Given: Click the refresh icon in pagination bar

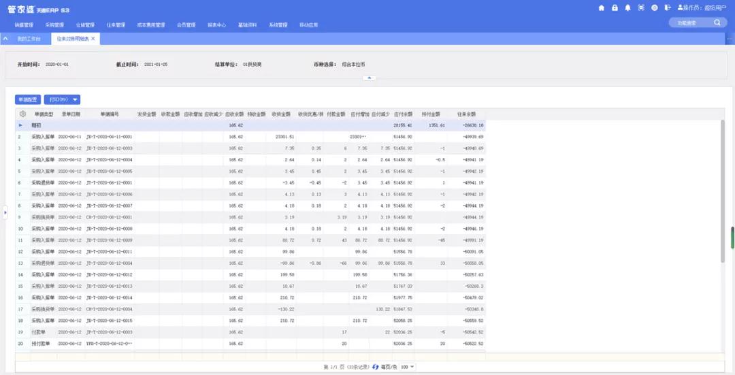Looking at the screenshot, I should tap(375, 367).
